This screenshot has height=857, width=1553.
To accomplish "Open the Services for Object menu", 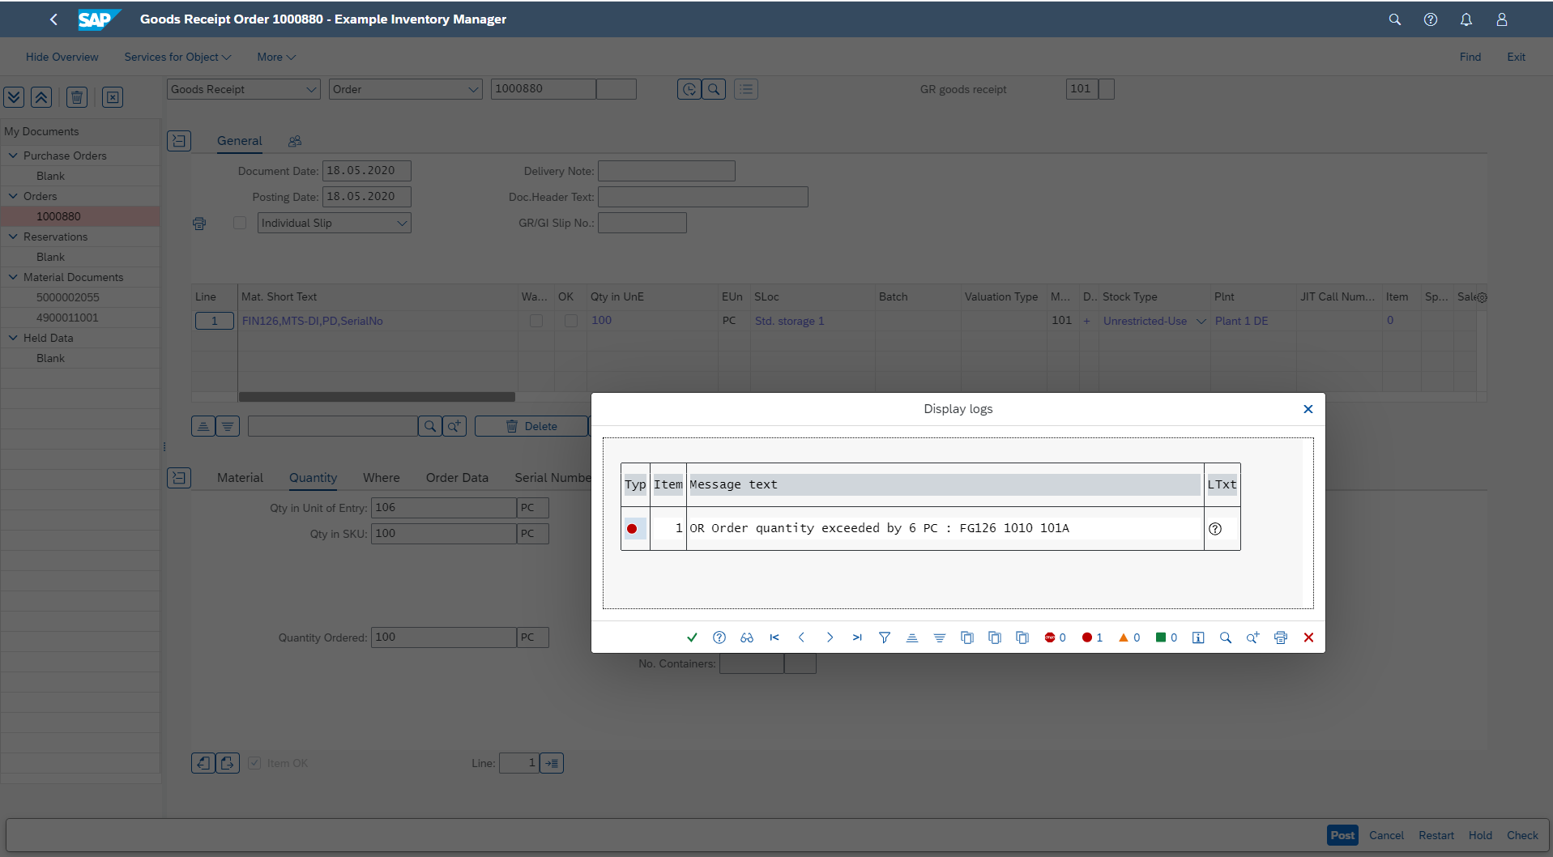I will tap(177, 57).
